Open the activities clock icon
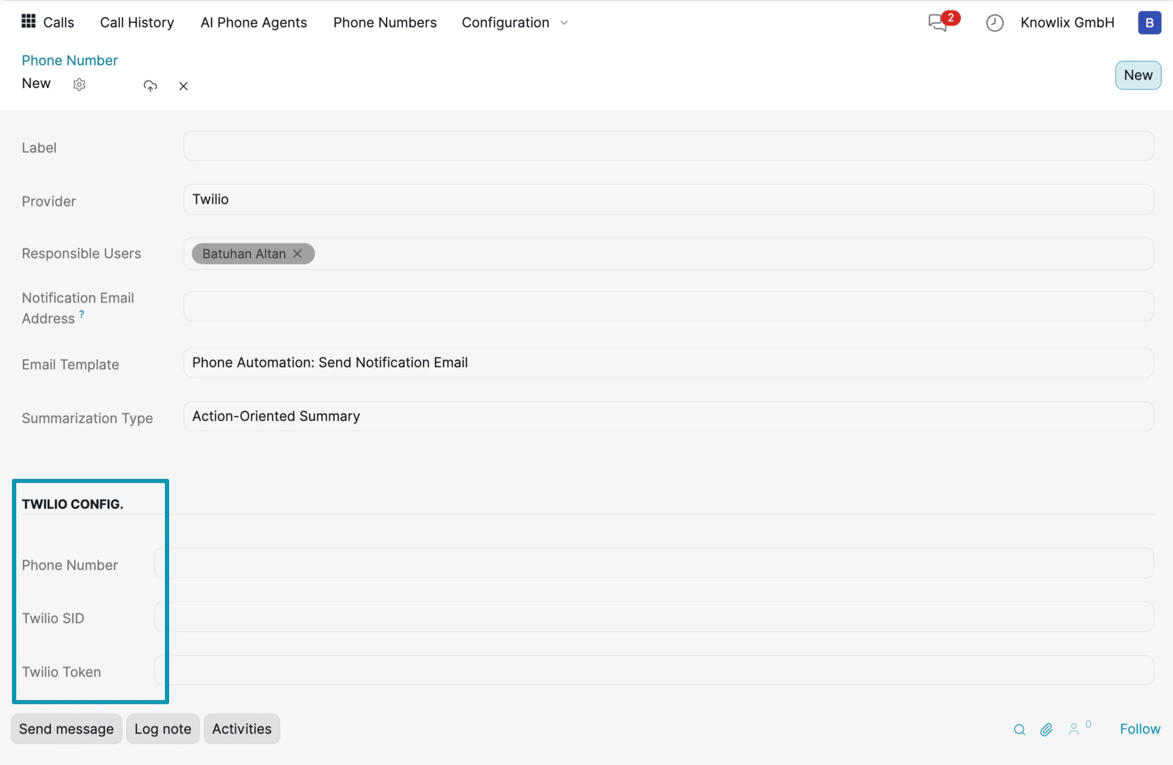The height and width of the screenshot is (765, 1173). pyautogui.click(x=995, y=23)
